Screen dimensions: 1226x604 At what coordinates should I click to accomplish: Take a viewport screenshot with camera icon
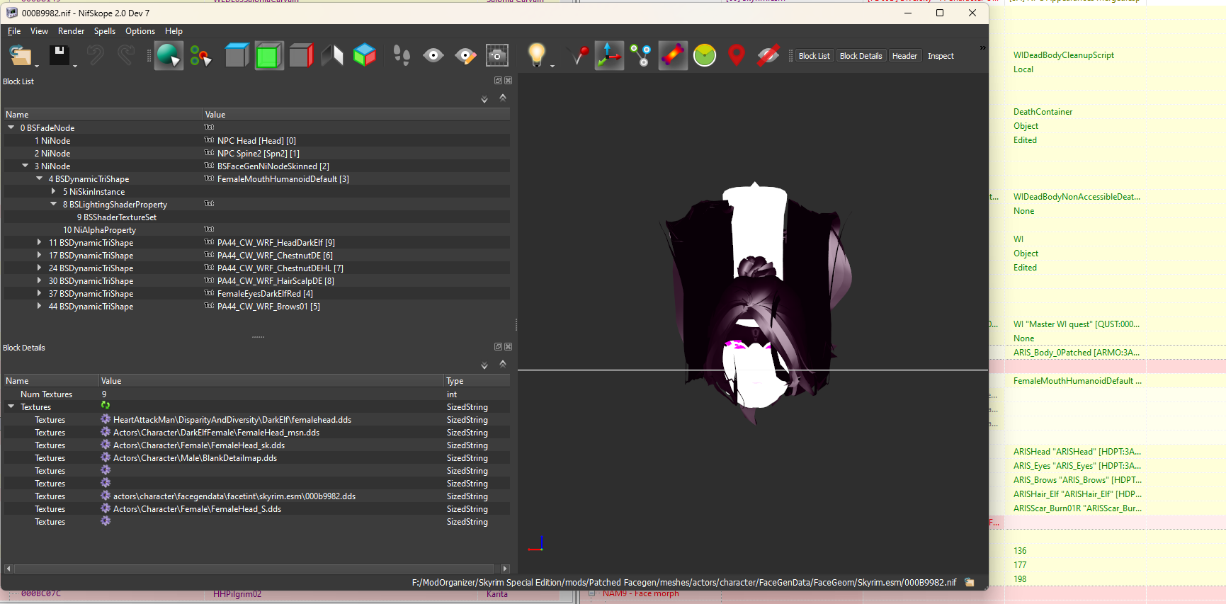(x=496, y=55)
